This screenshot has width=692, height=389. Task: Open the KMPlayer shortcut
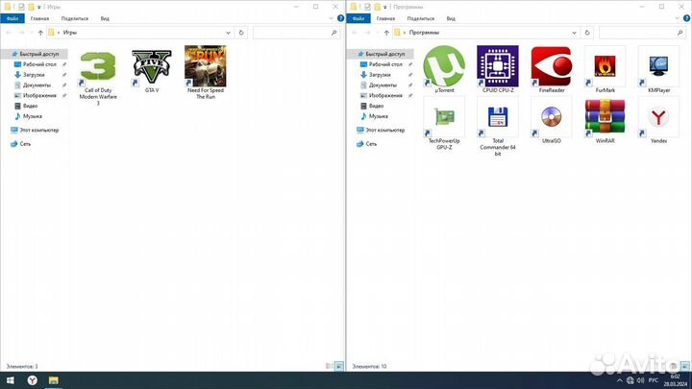point(658,69)
